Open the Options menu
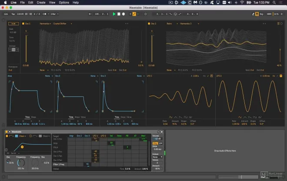 pos(64,2)
